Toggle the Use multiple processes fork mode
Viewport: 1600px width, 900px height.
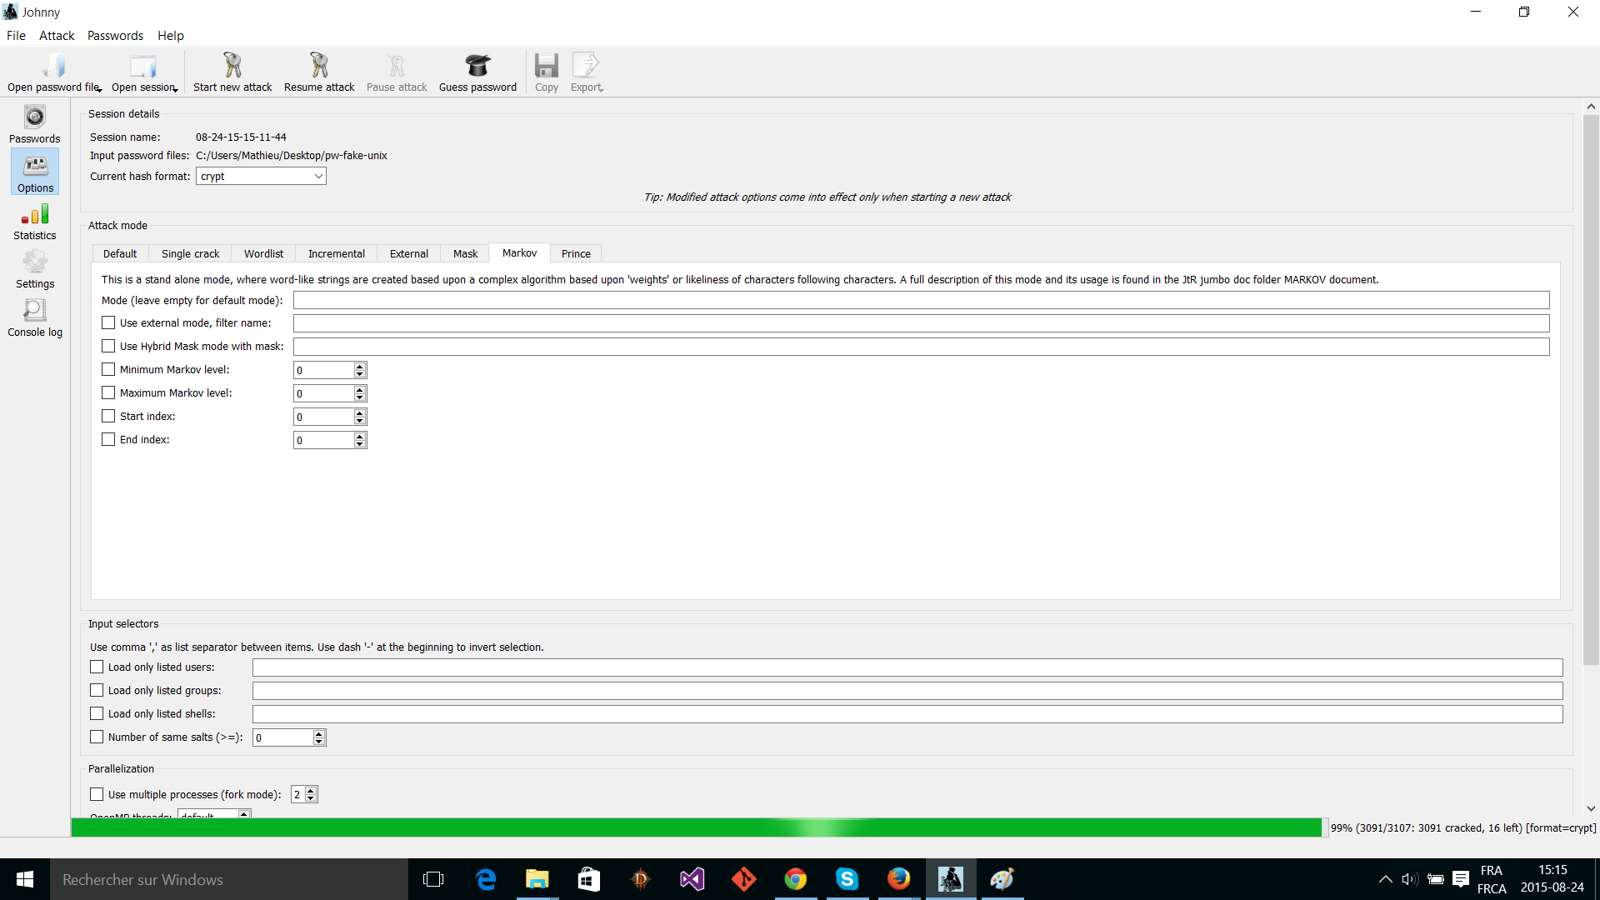coord(97,793)
